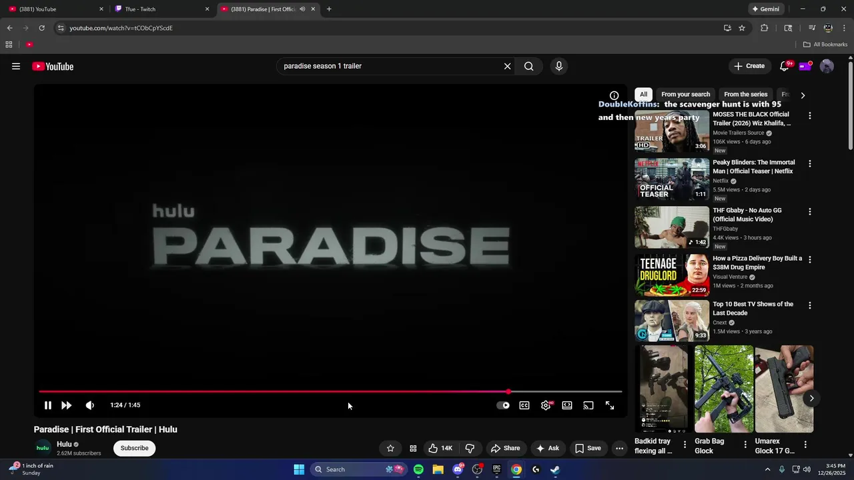
Task: Dislike the Paradise trailer
Action: click(x=470, y=448)
